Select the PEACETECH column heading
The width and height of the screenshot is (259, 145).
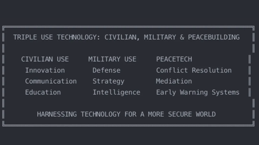[174, 59]
